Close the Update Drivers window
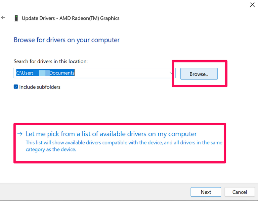258x201 pixels. [252, 4]
